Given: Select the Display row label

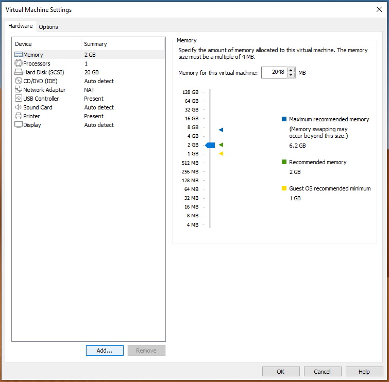Looking at the screenshot, I should [32, 125].
